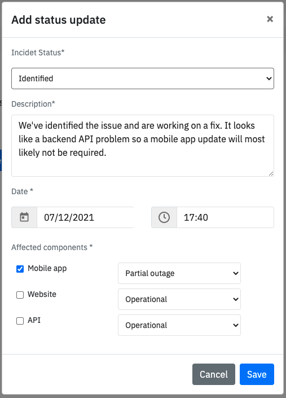
Task: Click the calendar icon beside the date
Action: coord(24,217)
